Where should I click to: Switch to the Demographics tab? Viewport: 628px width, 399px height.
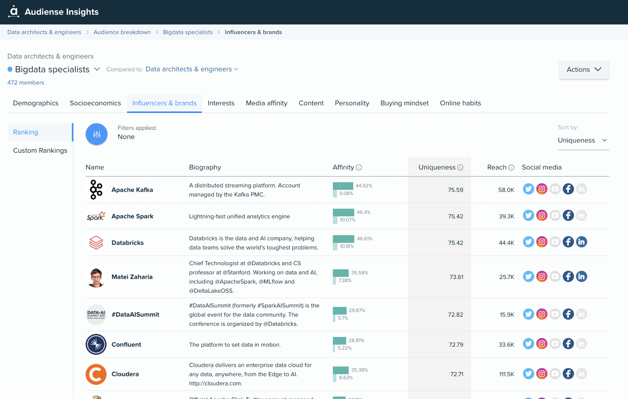coord(36,103)
